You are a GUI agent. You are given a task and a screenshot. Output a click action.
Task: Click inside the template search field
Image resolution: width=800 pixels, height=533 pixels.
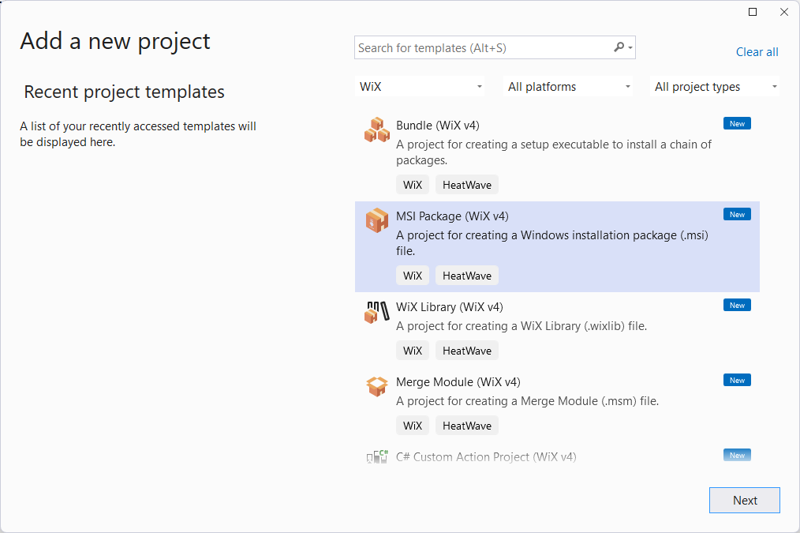(x=473, y=47)
